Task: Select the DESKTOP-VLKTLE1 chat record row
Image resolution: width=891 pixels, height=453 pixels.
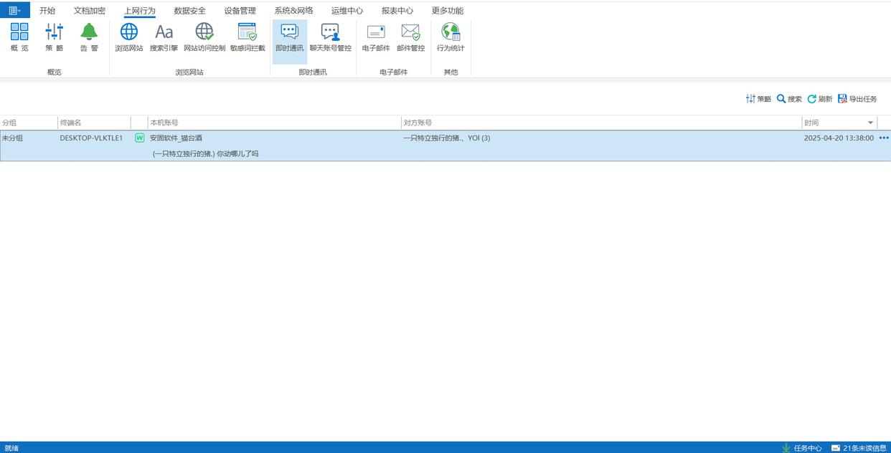Action: click(287, 146)
